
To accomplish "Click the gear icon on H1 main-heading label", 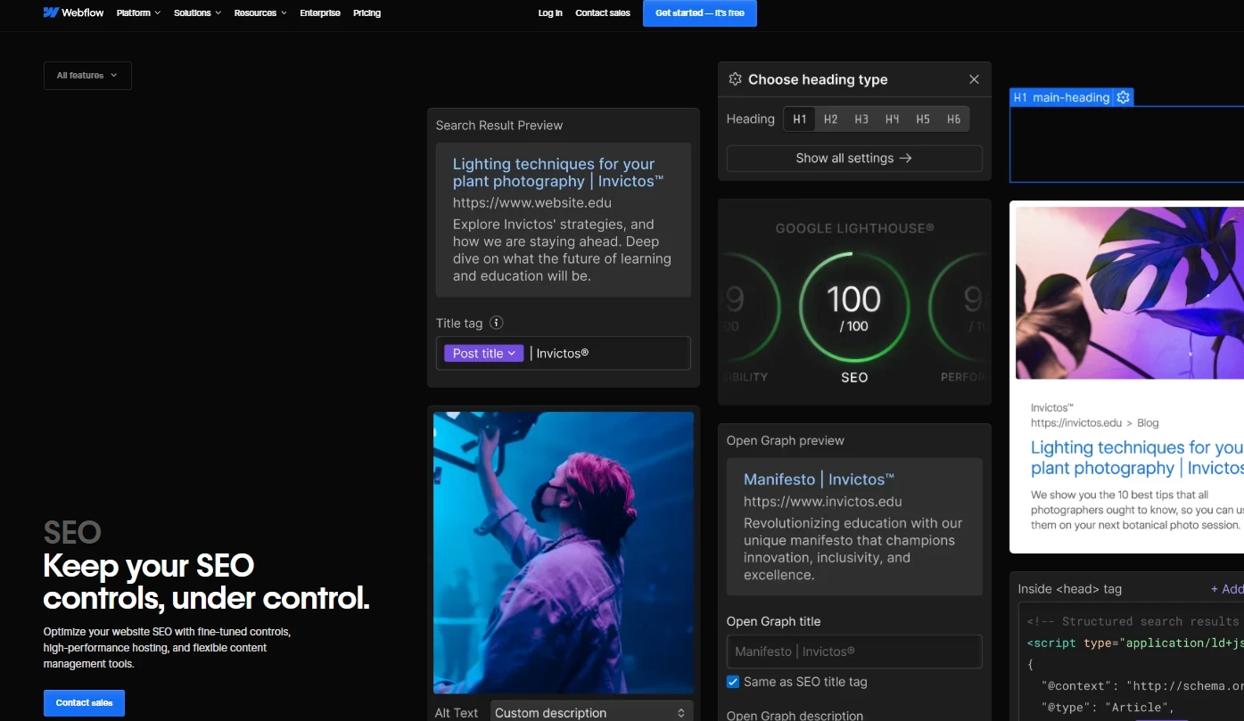I will click(1124, 97).
